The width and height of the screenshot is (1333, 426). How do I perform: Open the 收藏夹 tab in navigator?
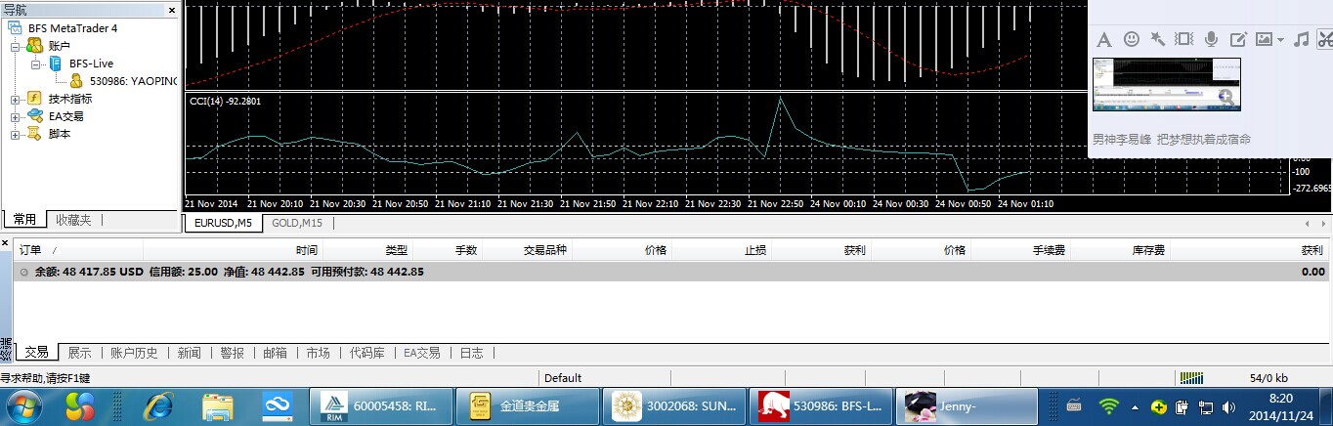pyautogui.click(x=73, y=220)
